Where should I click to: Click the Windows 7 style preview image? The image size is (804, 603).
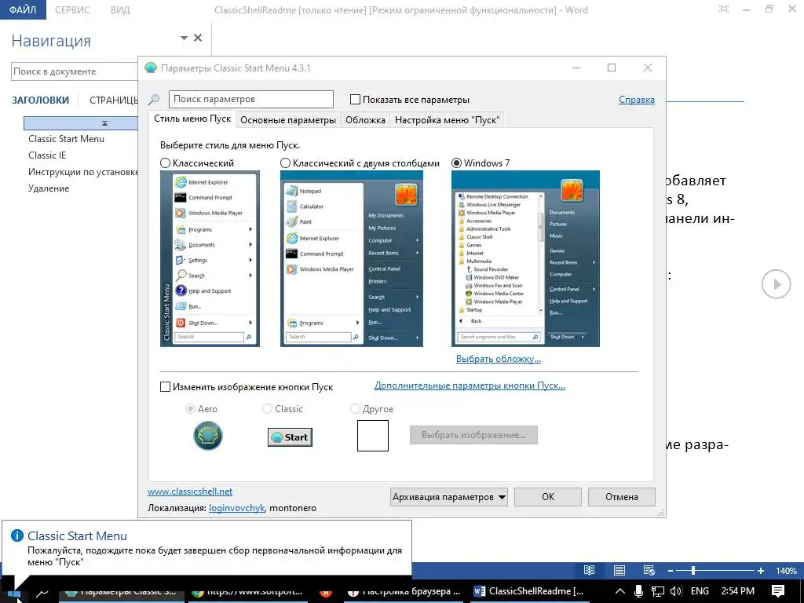tap(525, 258)
